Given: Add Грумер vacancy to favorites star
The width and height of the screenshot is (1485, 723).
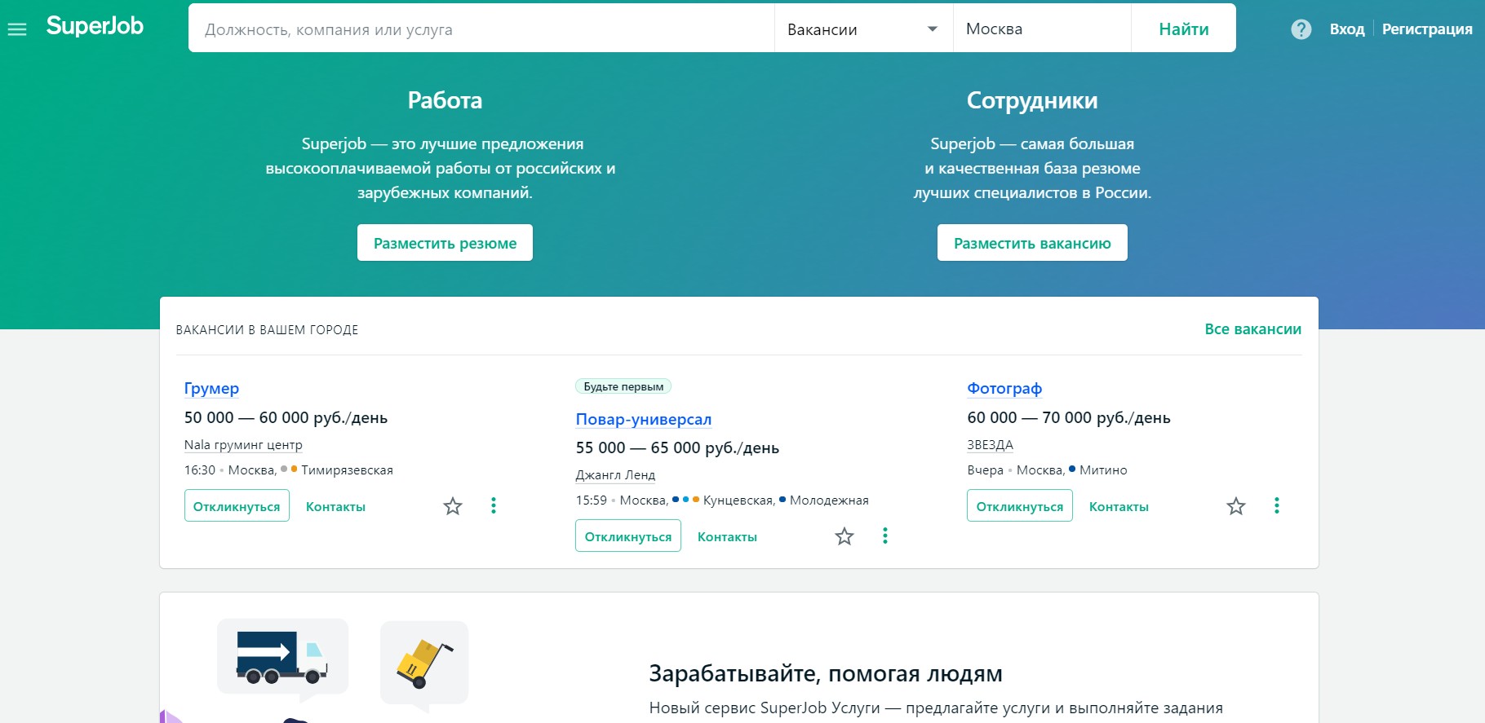Looking at the screenshot, I should (x=453, y=506).
